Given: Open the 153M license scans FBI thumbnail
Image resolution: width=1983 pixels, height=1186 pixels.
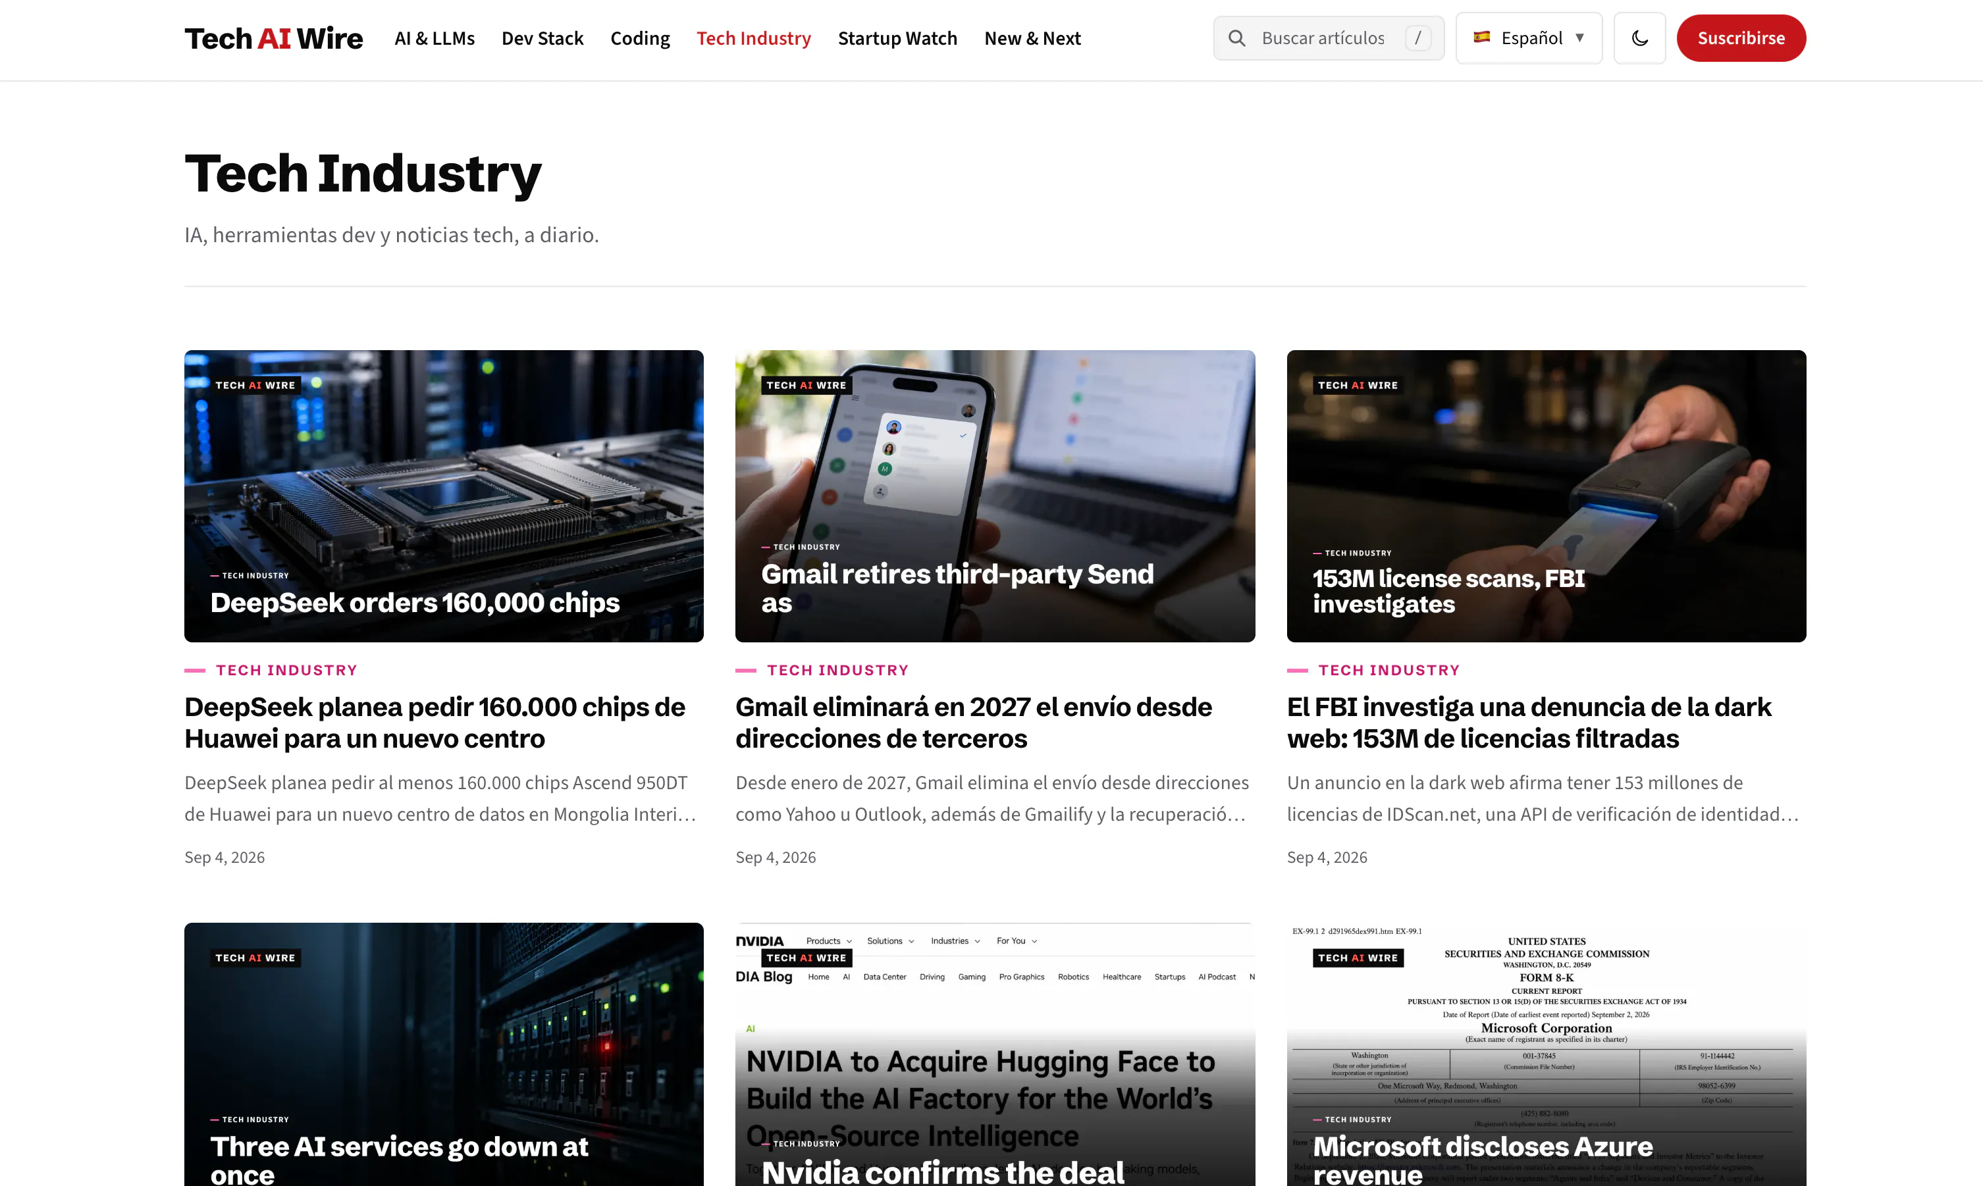Looking at the screenshot, I should point(1546,496).
